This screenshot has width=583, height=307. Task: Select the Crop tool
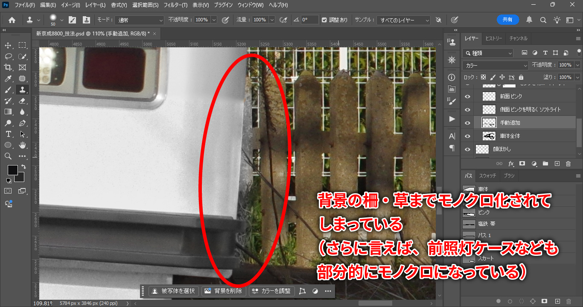[8, 67]
